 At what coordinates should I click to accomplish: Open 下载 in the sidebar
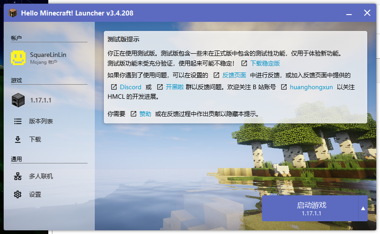click(x=35, y=139)
